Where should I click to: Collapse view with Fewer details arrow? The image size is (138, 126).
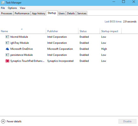click(3, 121)
